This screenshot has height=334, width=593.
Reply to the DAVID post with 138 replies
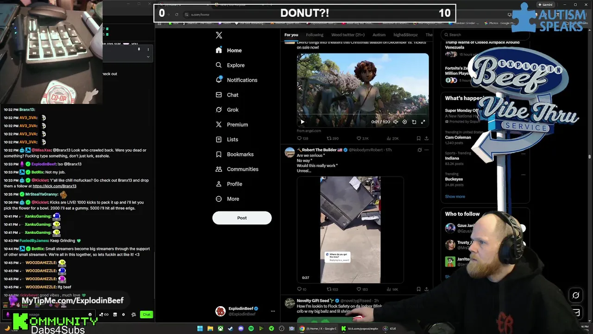point(303,138)
